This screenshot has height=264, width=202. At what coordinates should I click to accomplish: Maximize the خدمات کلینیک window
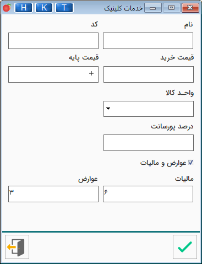172,8
